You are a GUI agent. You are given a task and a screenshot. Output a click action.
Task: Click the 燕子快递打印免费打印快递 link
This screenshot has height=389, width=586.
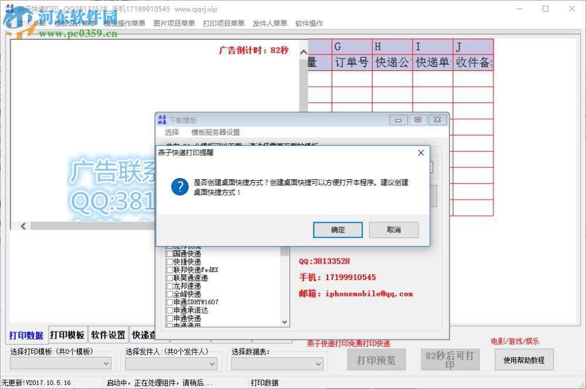coord(348,343)
